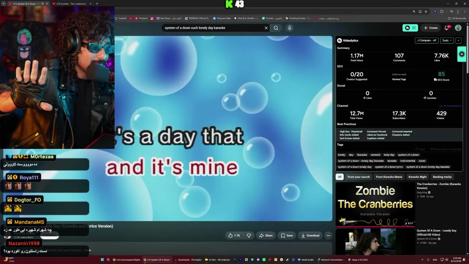
Task: Click the 'Go To Channelytics' link
Action: click(450, 106)
